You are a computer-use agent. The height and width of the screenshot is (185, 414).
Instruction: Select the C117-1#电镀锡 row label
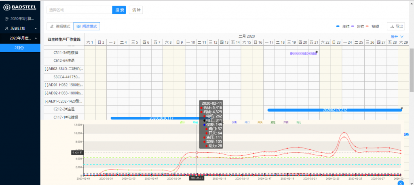(x=66, y=117)
